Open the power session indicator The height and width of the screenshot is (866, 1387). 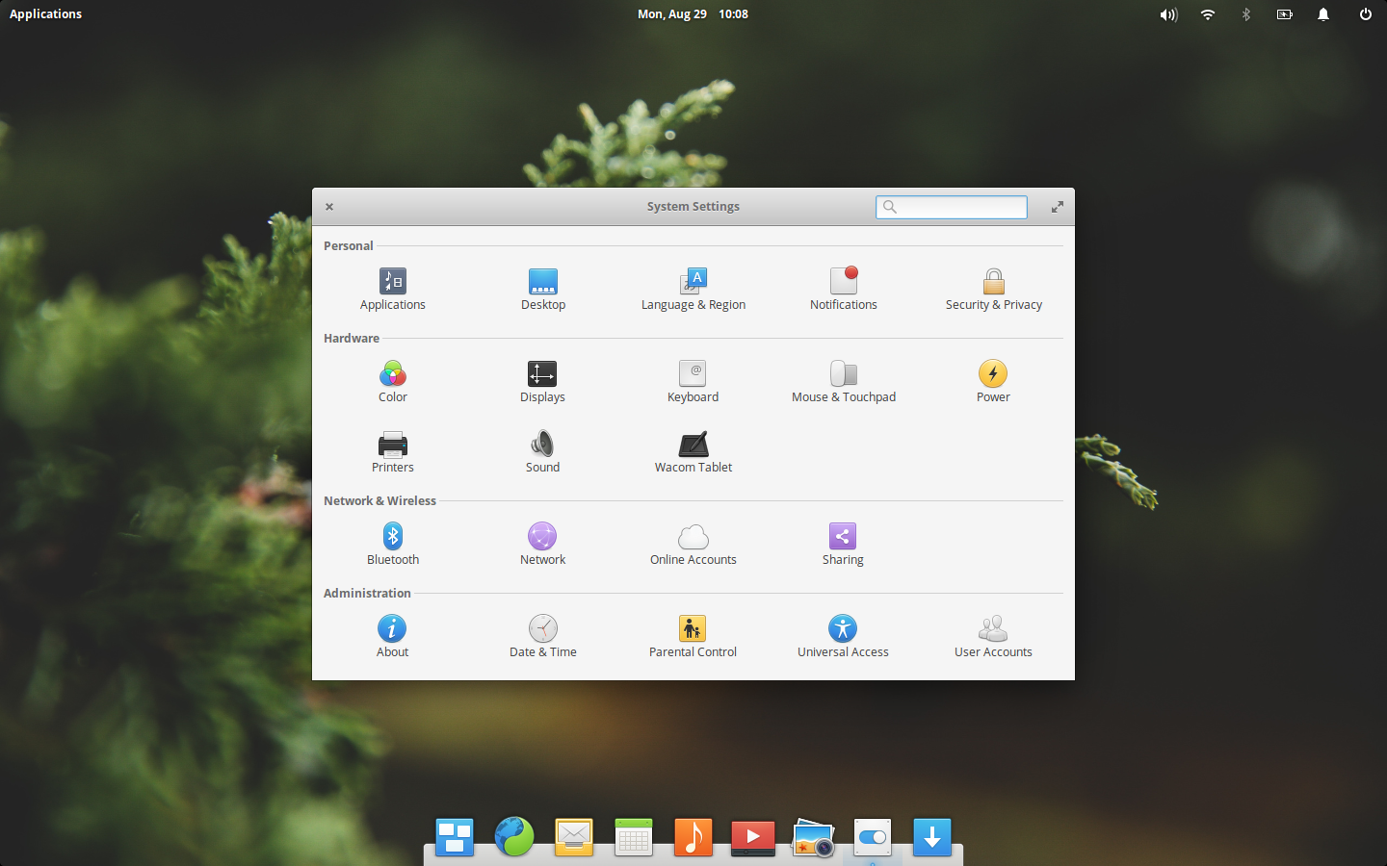pos(1365,14)
